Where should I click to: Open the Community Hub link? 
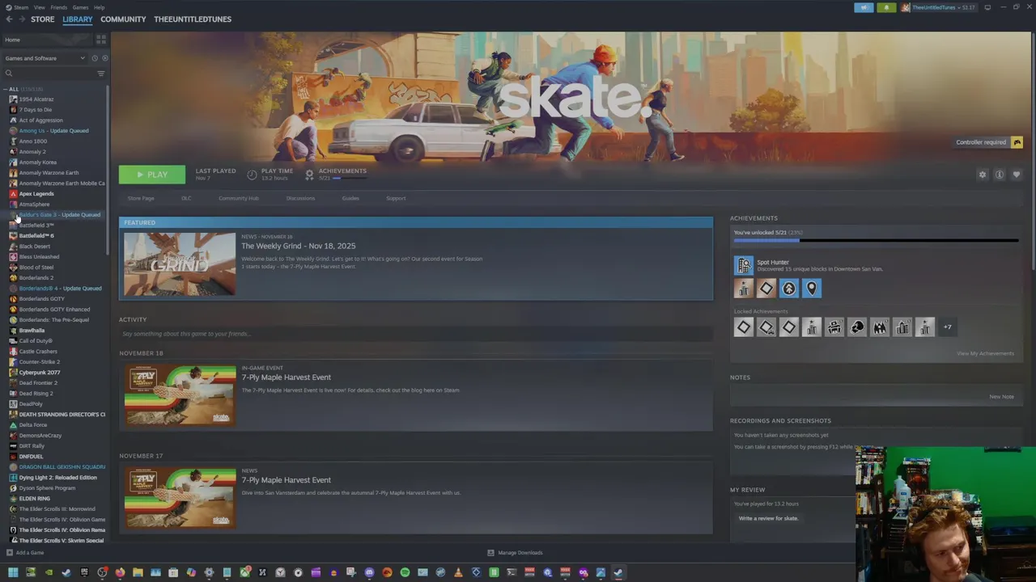point(239,198)
